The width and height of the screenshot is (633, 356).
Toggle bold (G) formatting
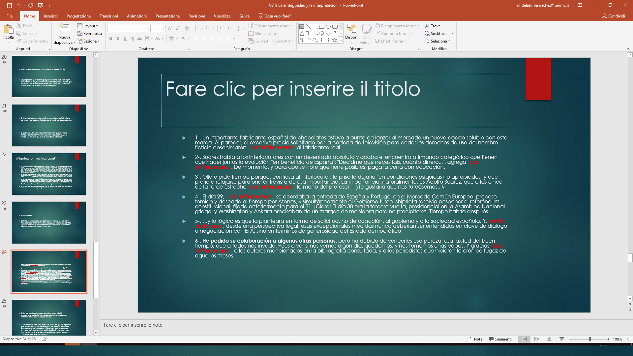tap(111, 39)
